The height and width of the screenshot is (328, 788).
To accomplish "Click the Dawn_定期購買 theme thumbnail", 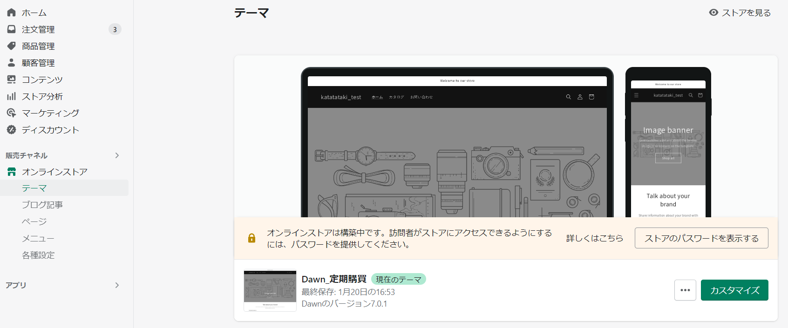I will (x=270, y=291).
